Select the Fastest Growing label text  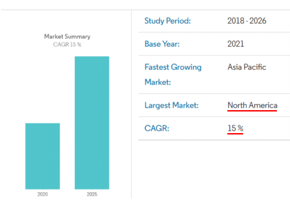pos(173,67)
